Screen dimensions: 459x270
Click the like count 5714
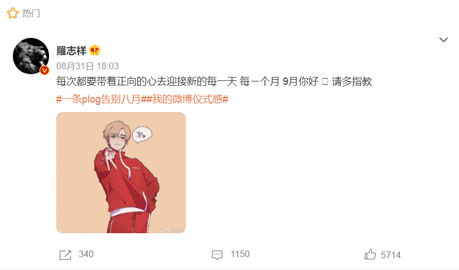[x=391, y=255]
